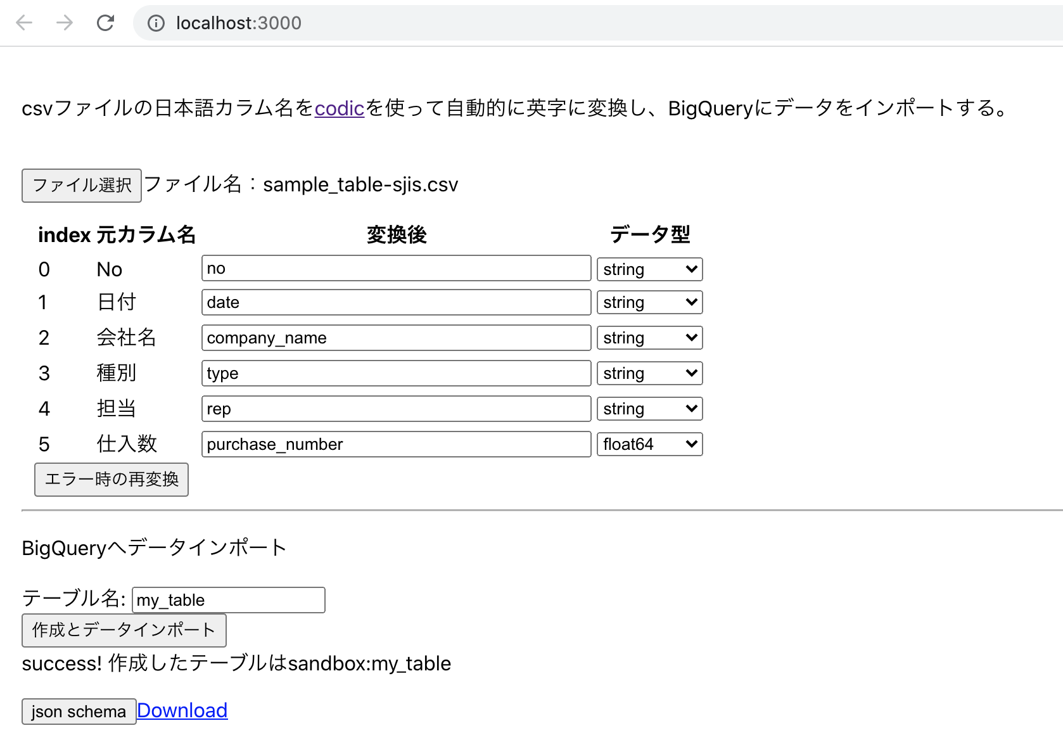Image resolution: width=1063 pixels, height=754 pixels.
Task: Open float64 dropdown for 仕入数 row
Action: [649, 444]
